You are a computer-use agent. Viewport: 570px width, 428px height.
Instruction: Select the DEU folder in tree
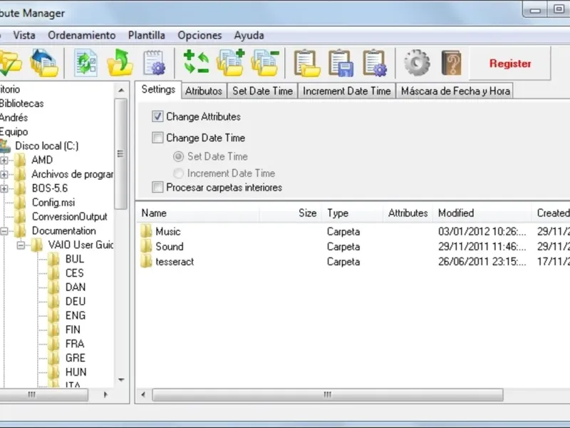[76, 301]
